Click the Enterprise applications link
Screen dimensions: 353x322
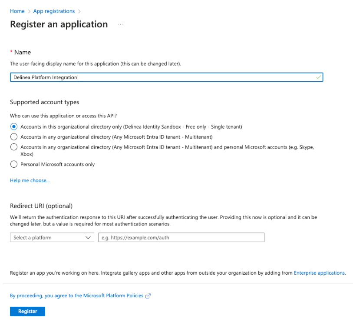[x=319, y=273]
